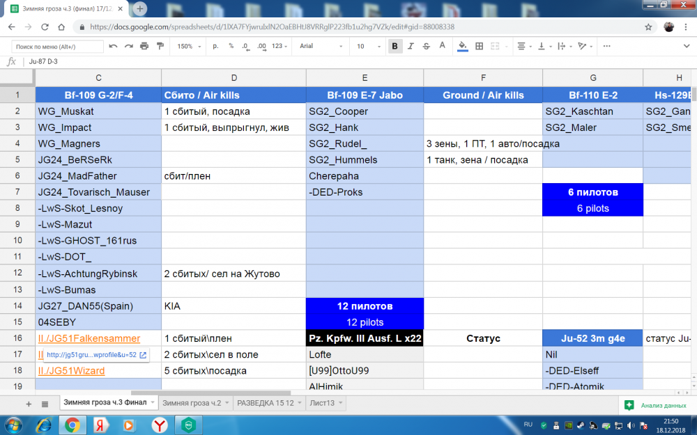Open the text color picker

tap(443, 45)
